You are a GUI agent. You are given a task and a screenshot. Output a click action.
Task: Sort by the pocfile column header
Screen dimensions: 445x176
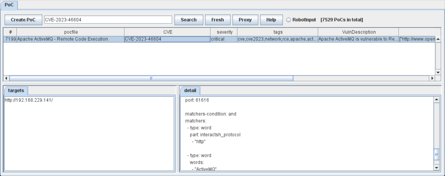[71, 32]
